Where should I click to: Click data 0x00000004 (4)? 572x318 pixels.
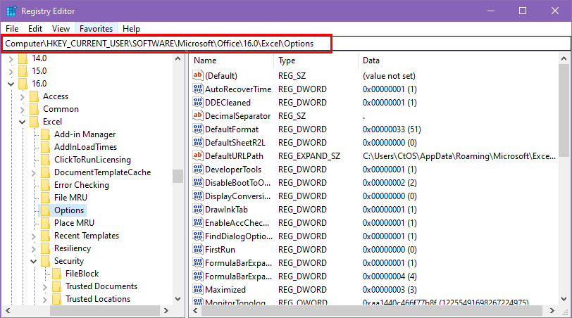click(390, 276)
